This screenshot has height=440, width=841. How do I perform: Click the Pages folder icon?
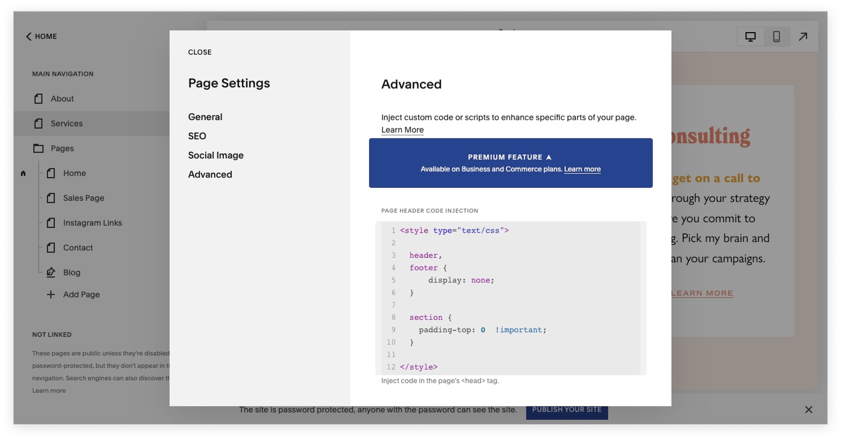click(x=38, y=148)
